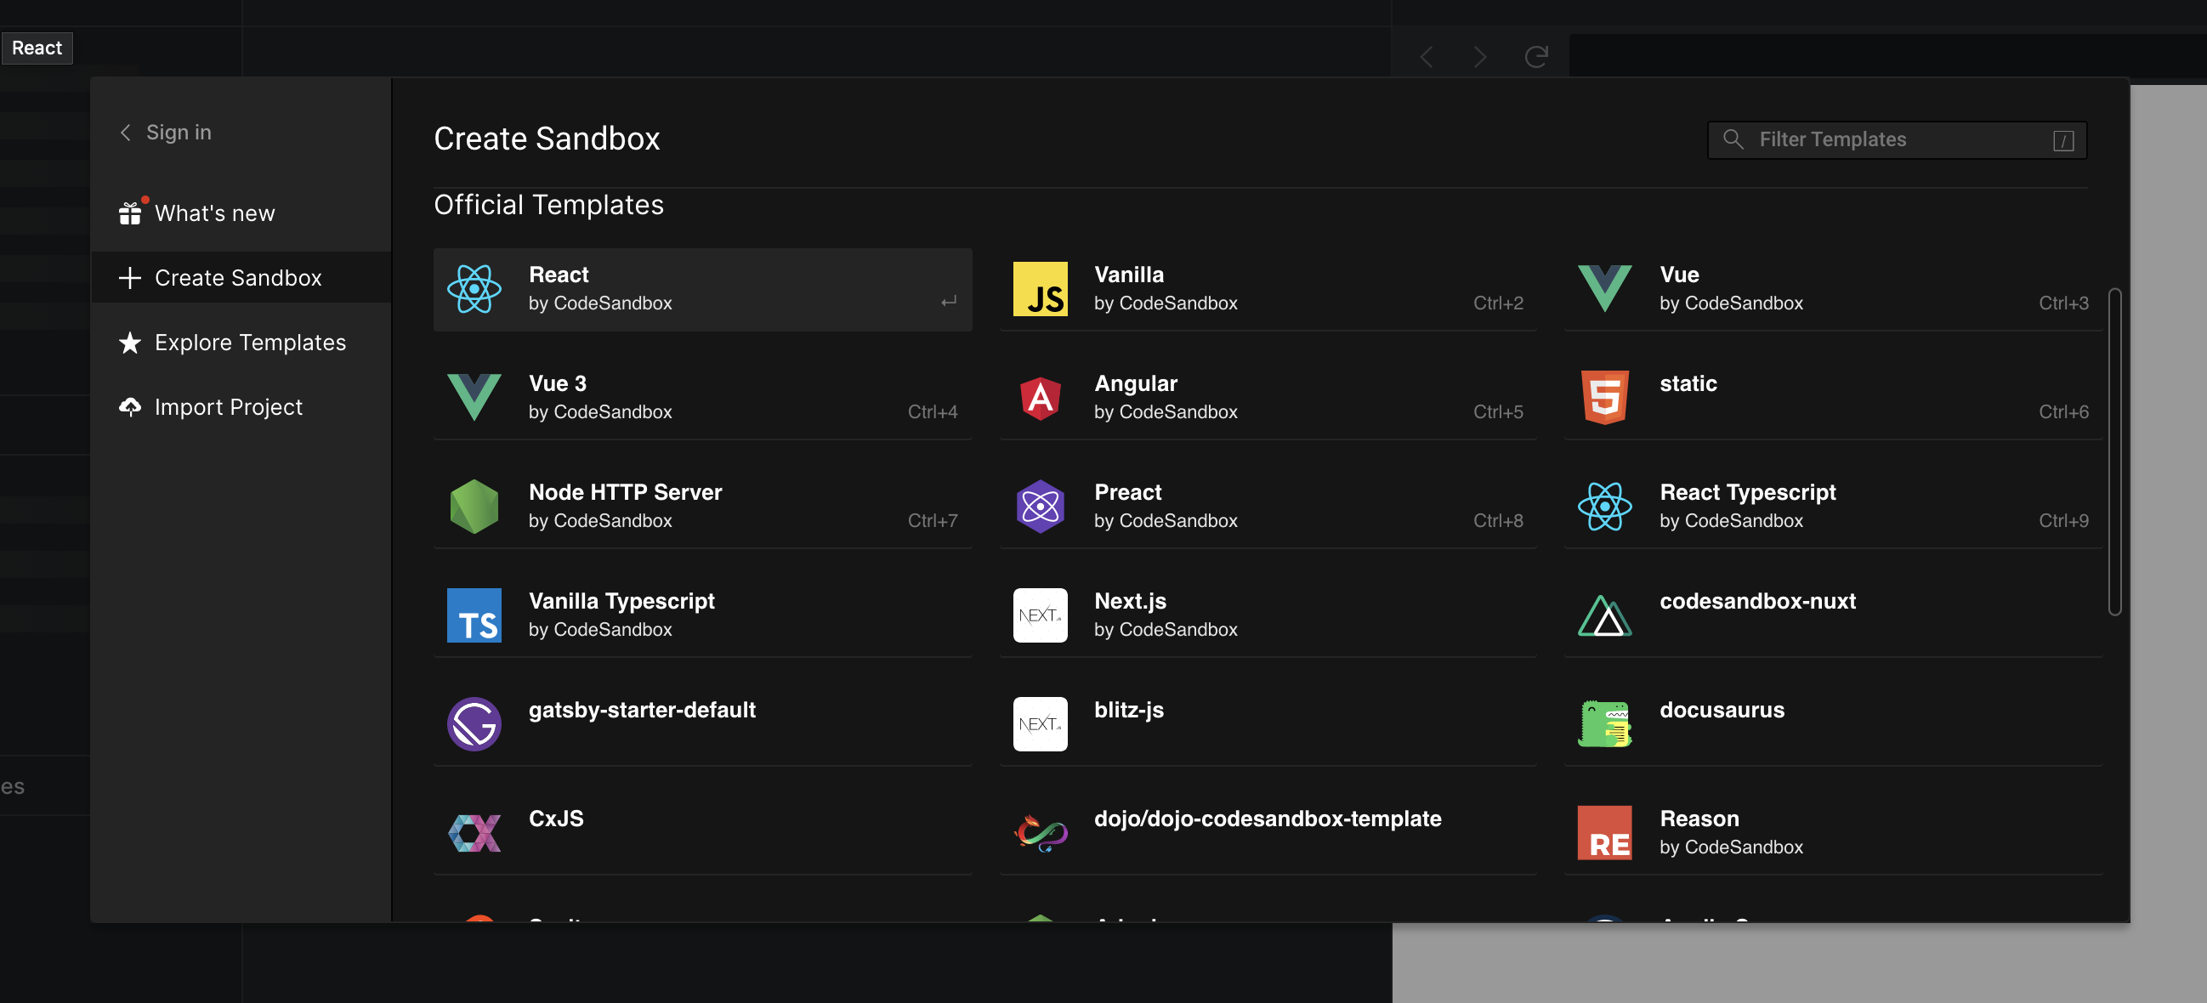Image resolution: width=2207 pixels, height=1003 pixels.
Task: Click the Vue logo icon
Action: pyautogui.click(x=1605, y=289)
